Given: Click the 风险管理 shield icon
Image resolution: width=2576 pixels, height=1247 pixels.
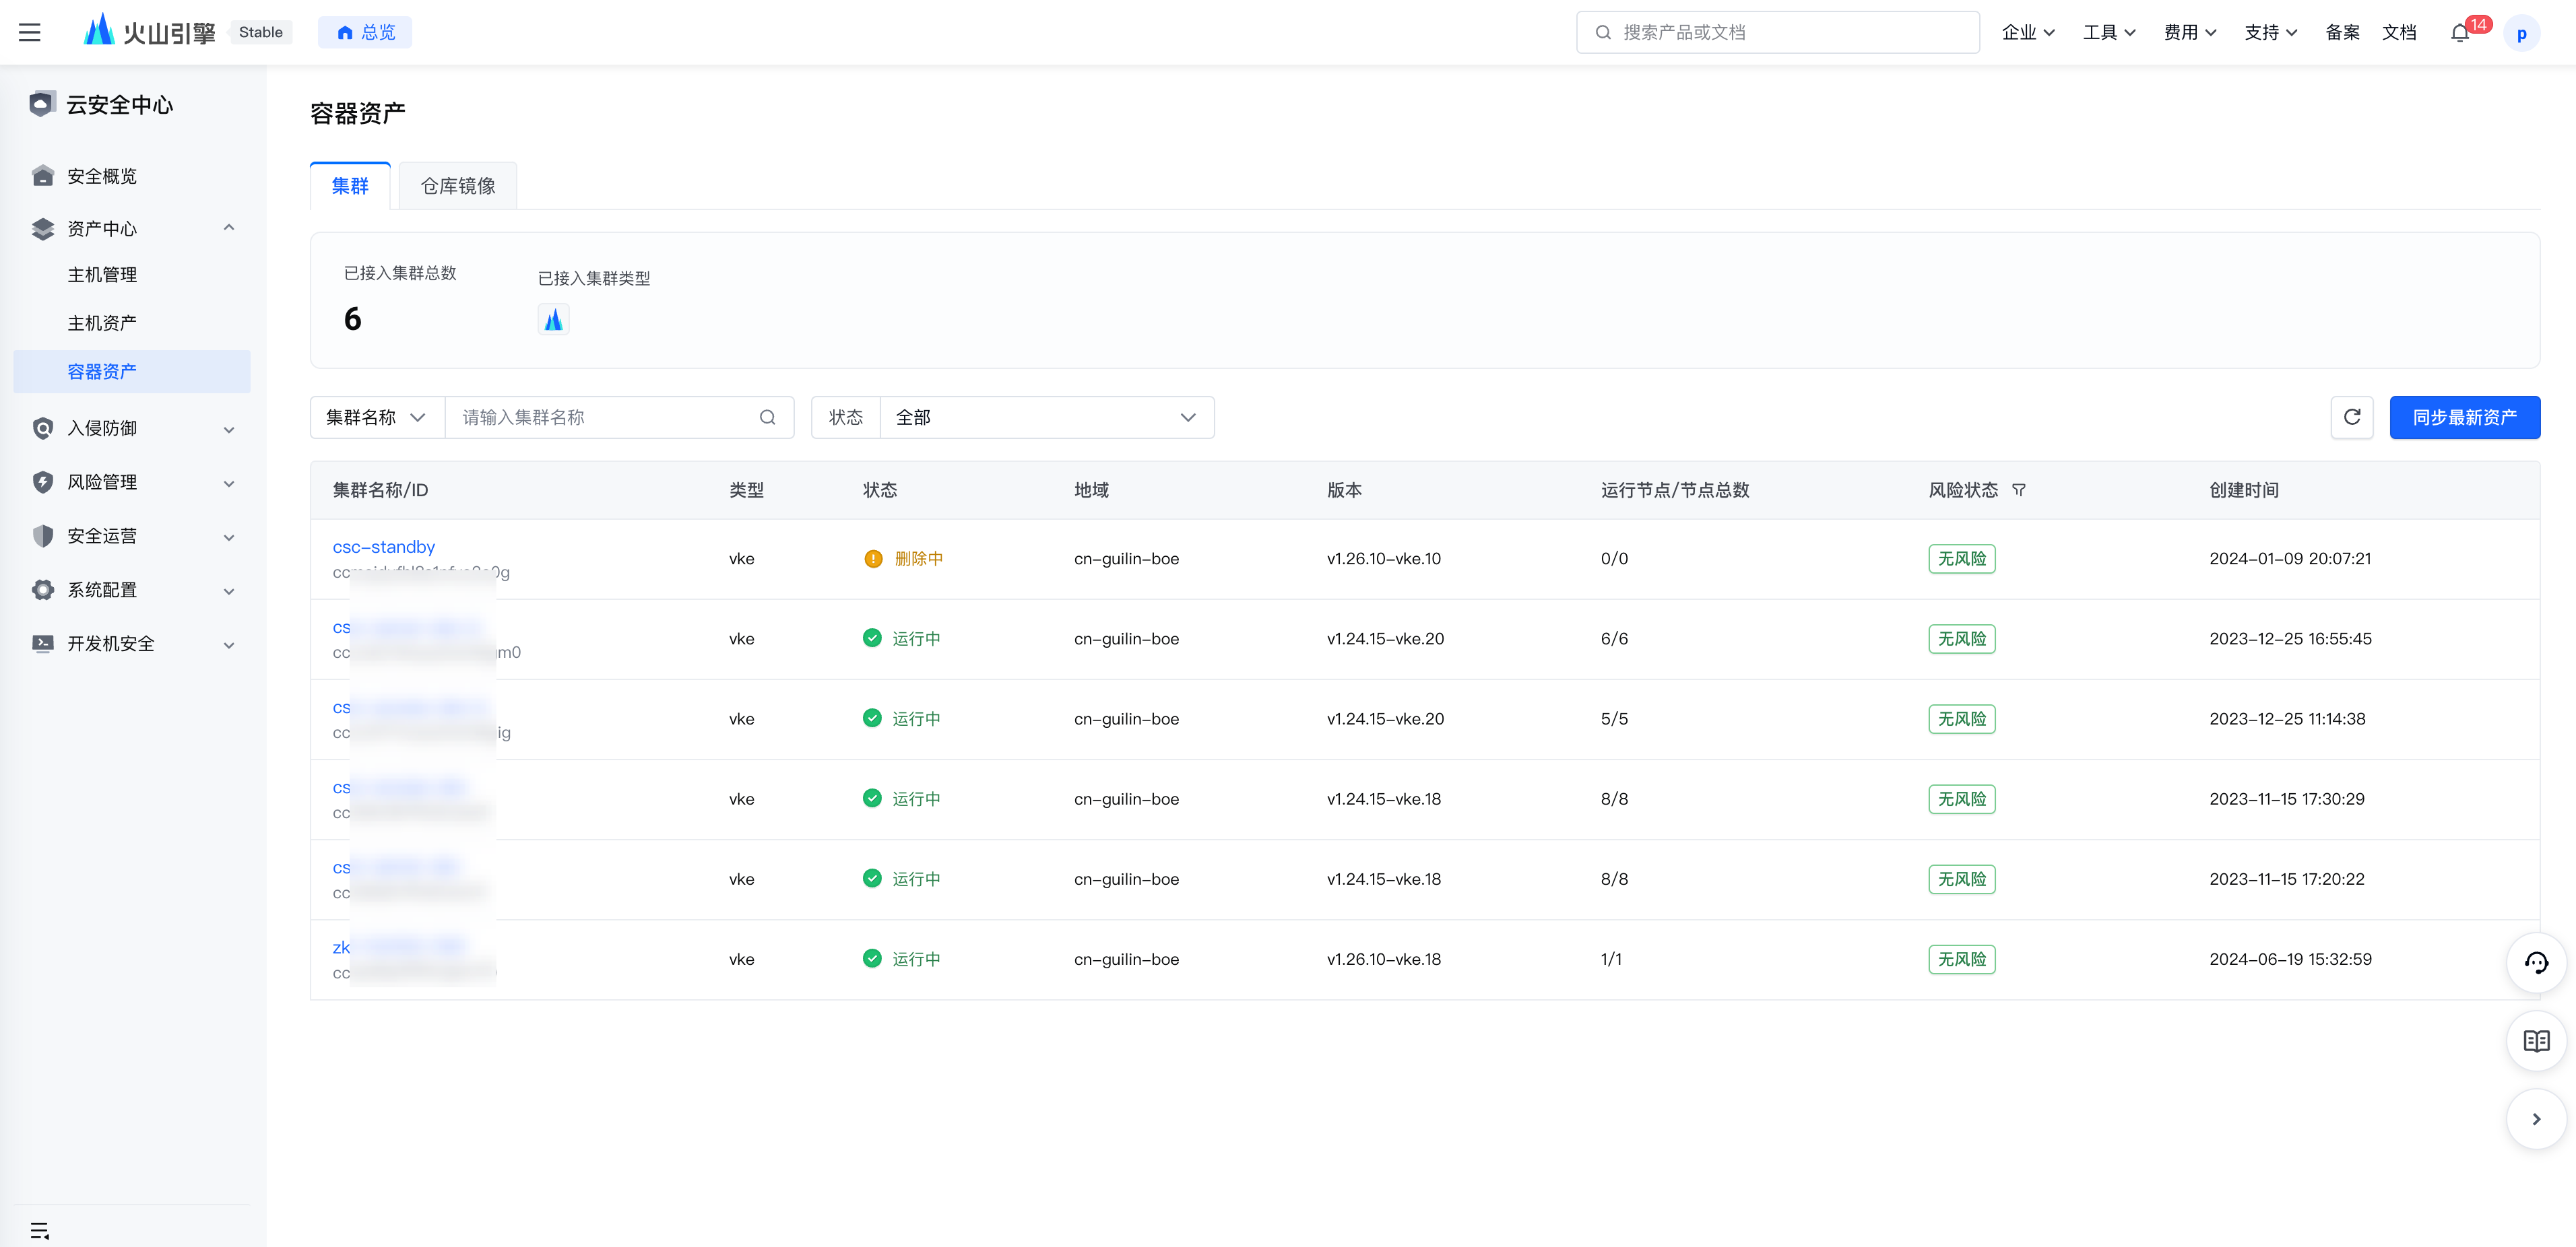Looking at the screenshot, I should pos(42,483).
